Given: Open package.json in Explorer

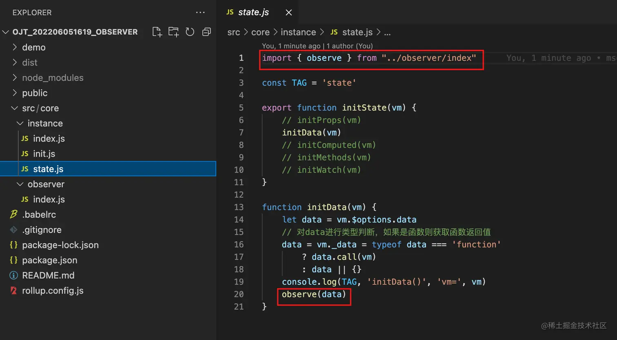Looking at the screenshot, I should (108, 260).
